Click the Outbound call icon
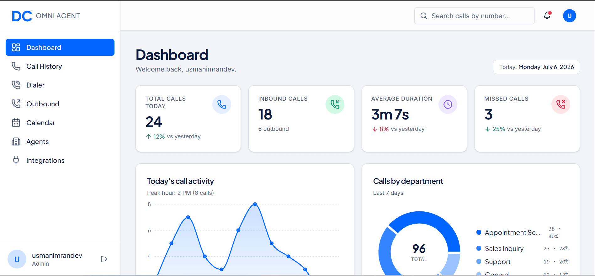 click(16, 104)
